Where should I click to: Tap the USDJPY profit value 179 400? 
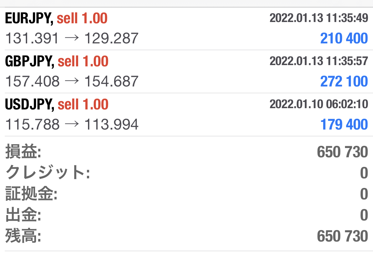[x=344, y=124]
